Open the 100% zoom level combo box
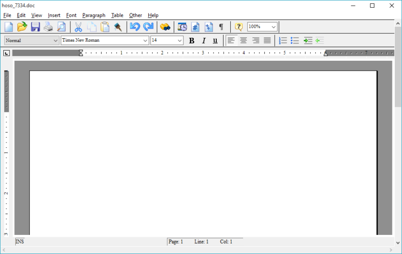Viewport: 402px width, 254px height. [273, 27]
